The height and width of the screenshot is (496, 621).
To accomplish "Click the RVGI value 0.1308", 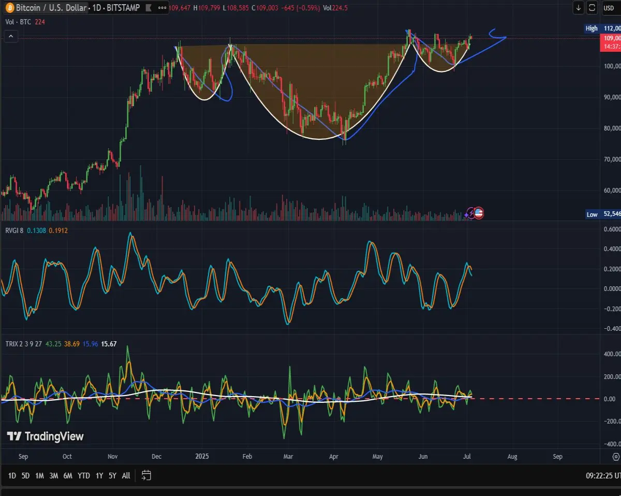I will pos(37,230).
